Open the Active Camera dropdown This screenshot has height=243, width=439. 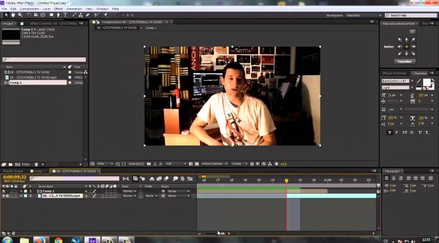pos(214,163)
